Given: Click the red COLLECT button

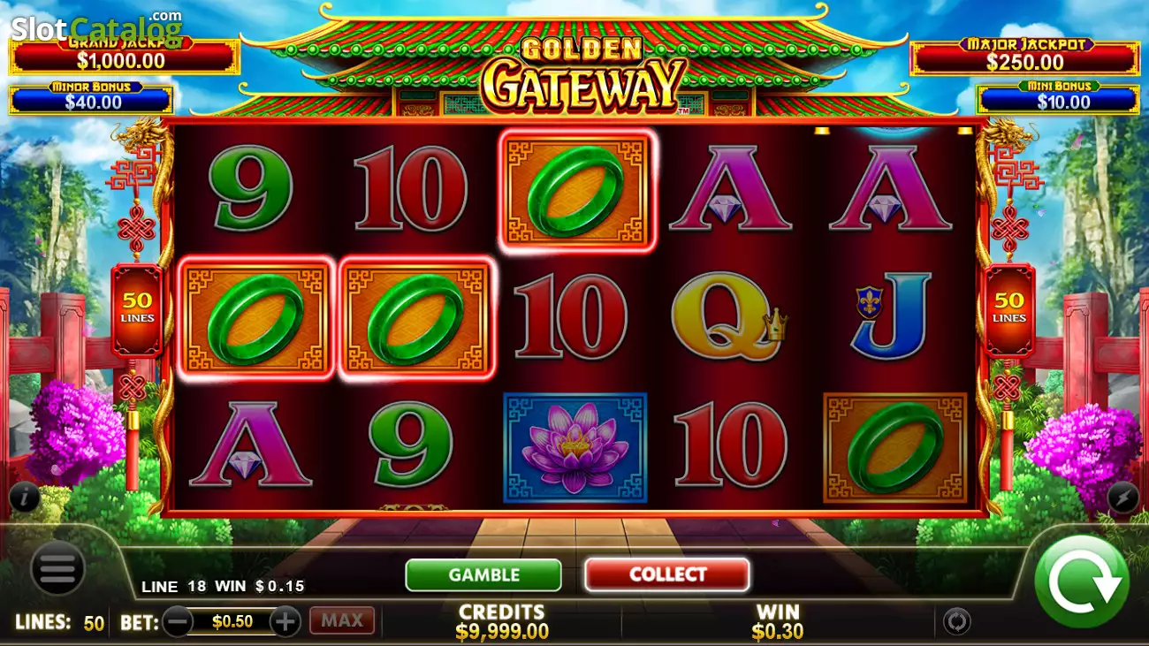Looking at the screenshot, I should point(667,574).
